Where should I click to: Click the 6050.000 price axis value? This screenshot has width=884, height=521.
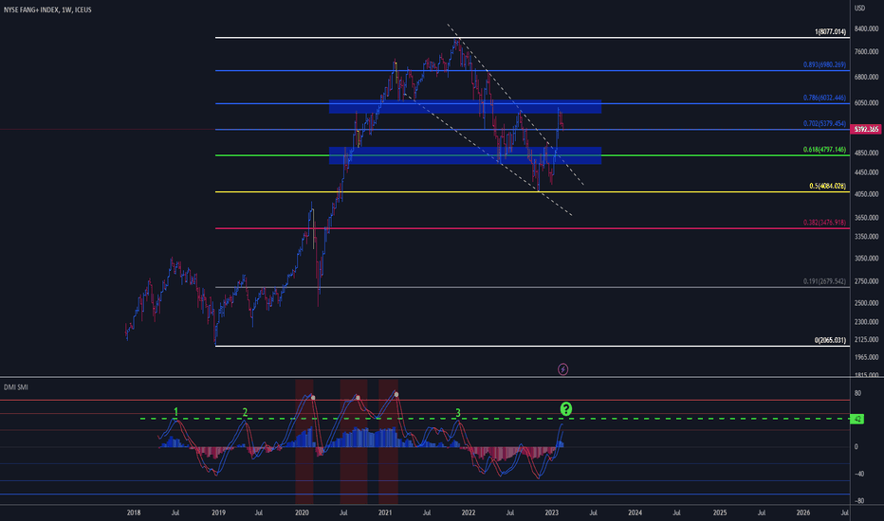point(867,103)
